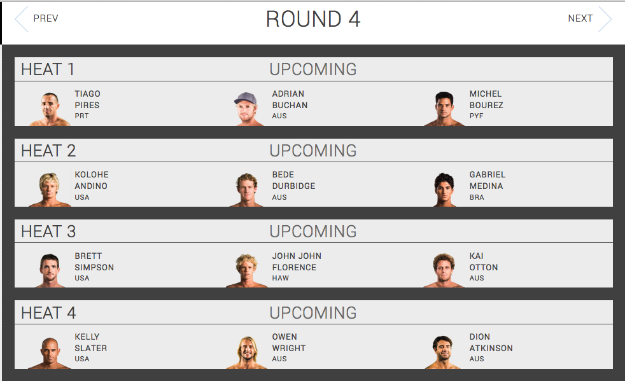Select Bede Durbidge's headshot
The image size is (625, 381).
[x=246, y=190]
